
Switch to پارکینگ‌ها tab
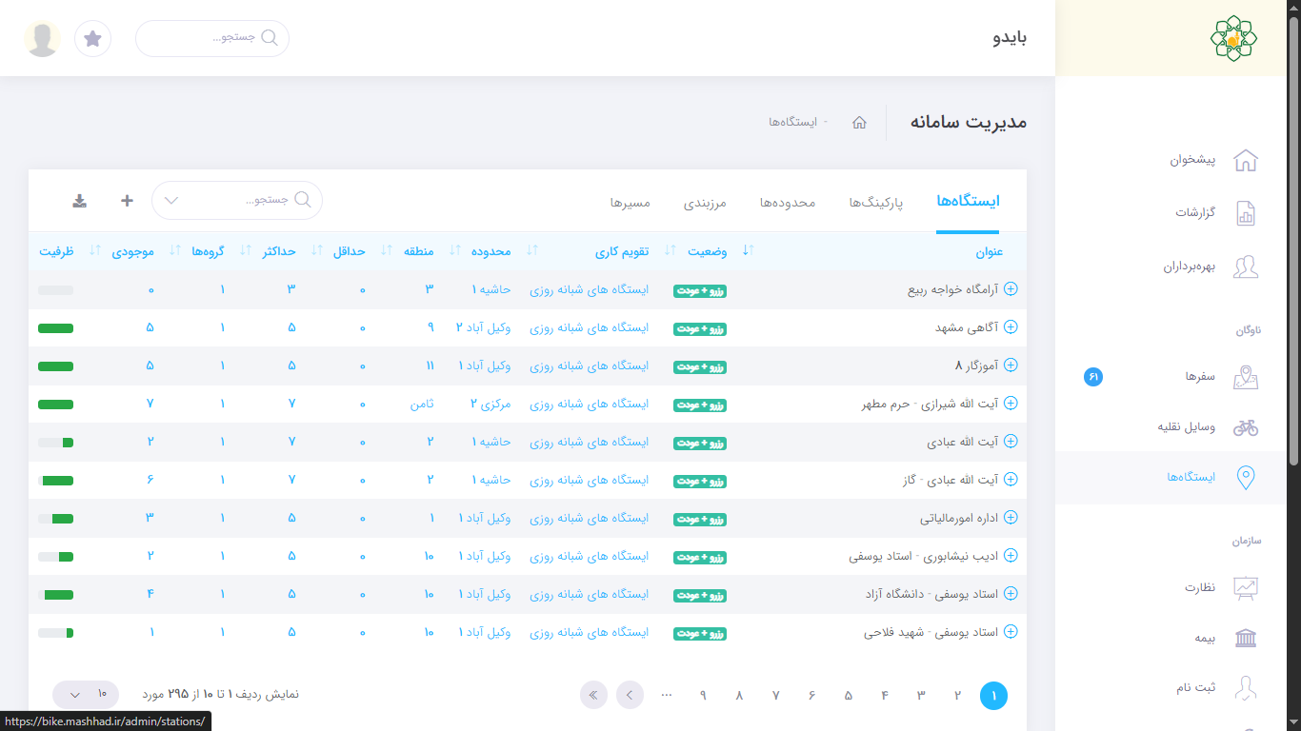coord(876,203)
